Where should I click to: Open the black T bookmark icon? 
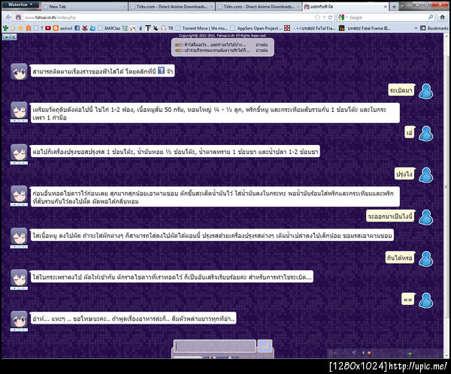pos(148,28)
